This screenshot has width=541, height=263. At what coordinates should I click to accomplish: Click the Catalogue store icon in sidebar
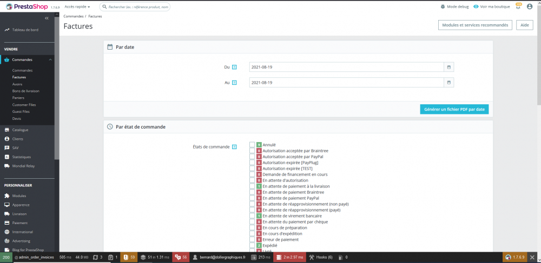(6, 130)
